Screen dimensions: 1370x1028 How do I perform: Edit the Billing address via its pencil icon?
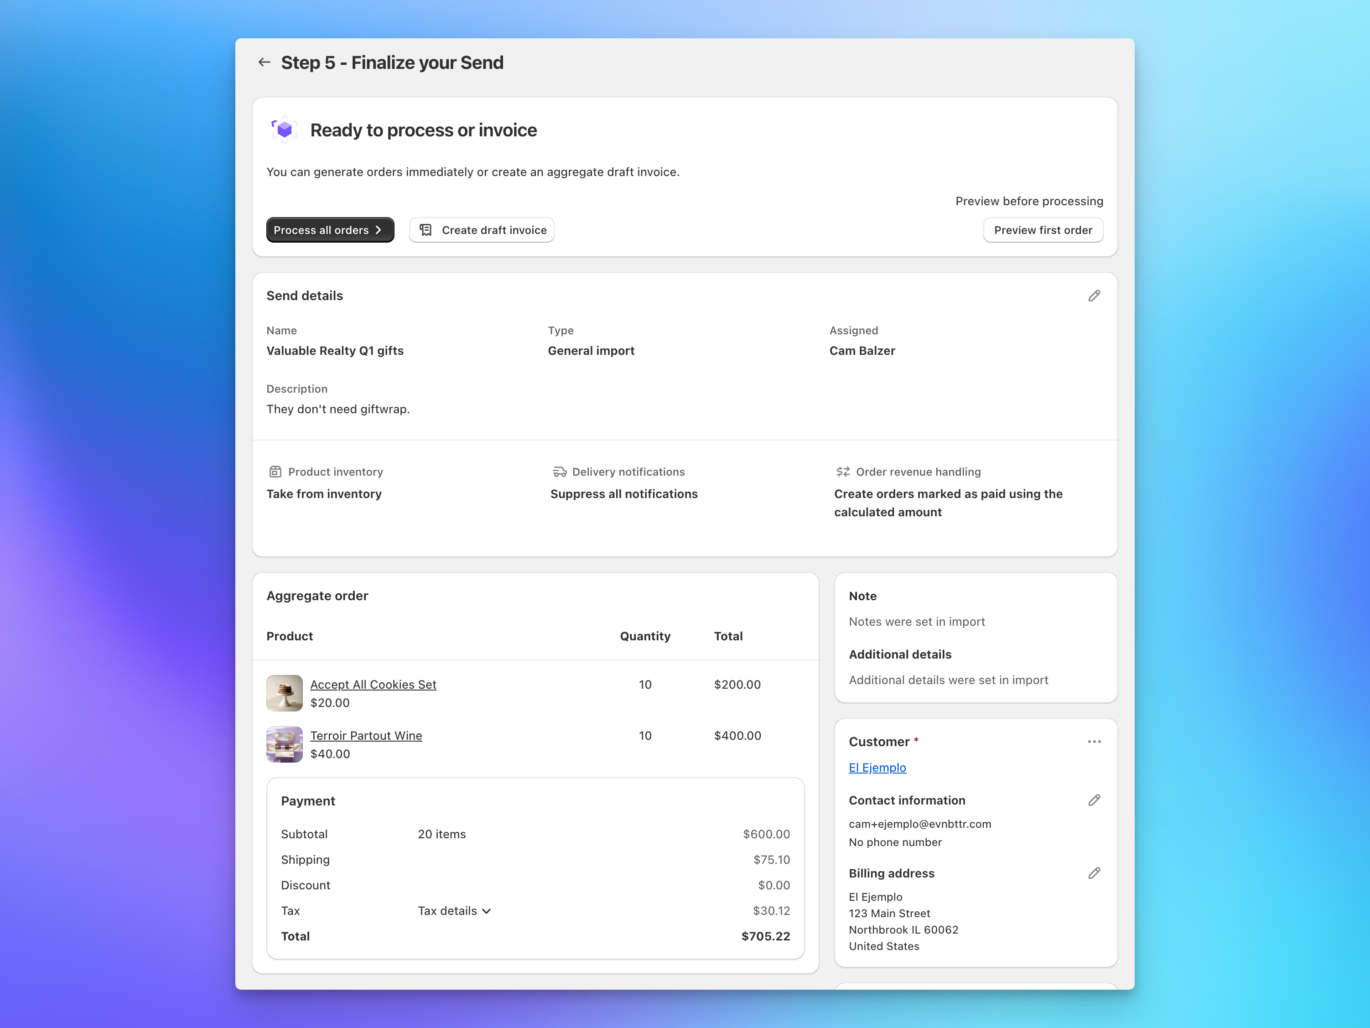1094,872
